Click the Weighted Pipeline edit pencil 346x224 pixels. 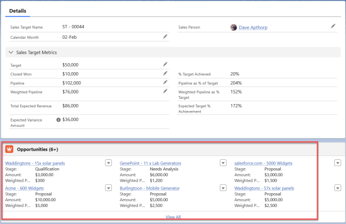point(165,91)
